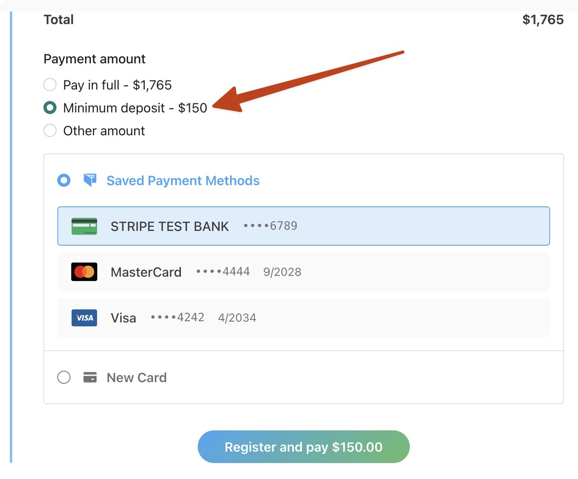Click the Total amount of $1,765

(x=543, y=19)
